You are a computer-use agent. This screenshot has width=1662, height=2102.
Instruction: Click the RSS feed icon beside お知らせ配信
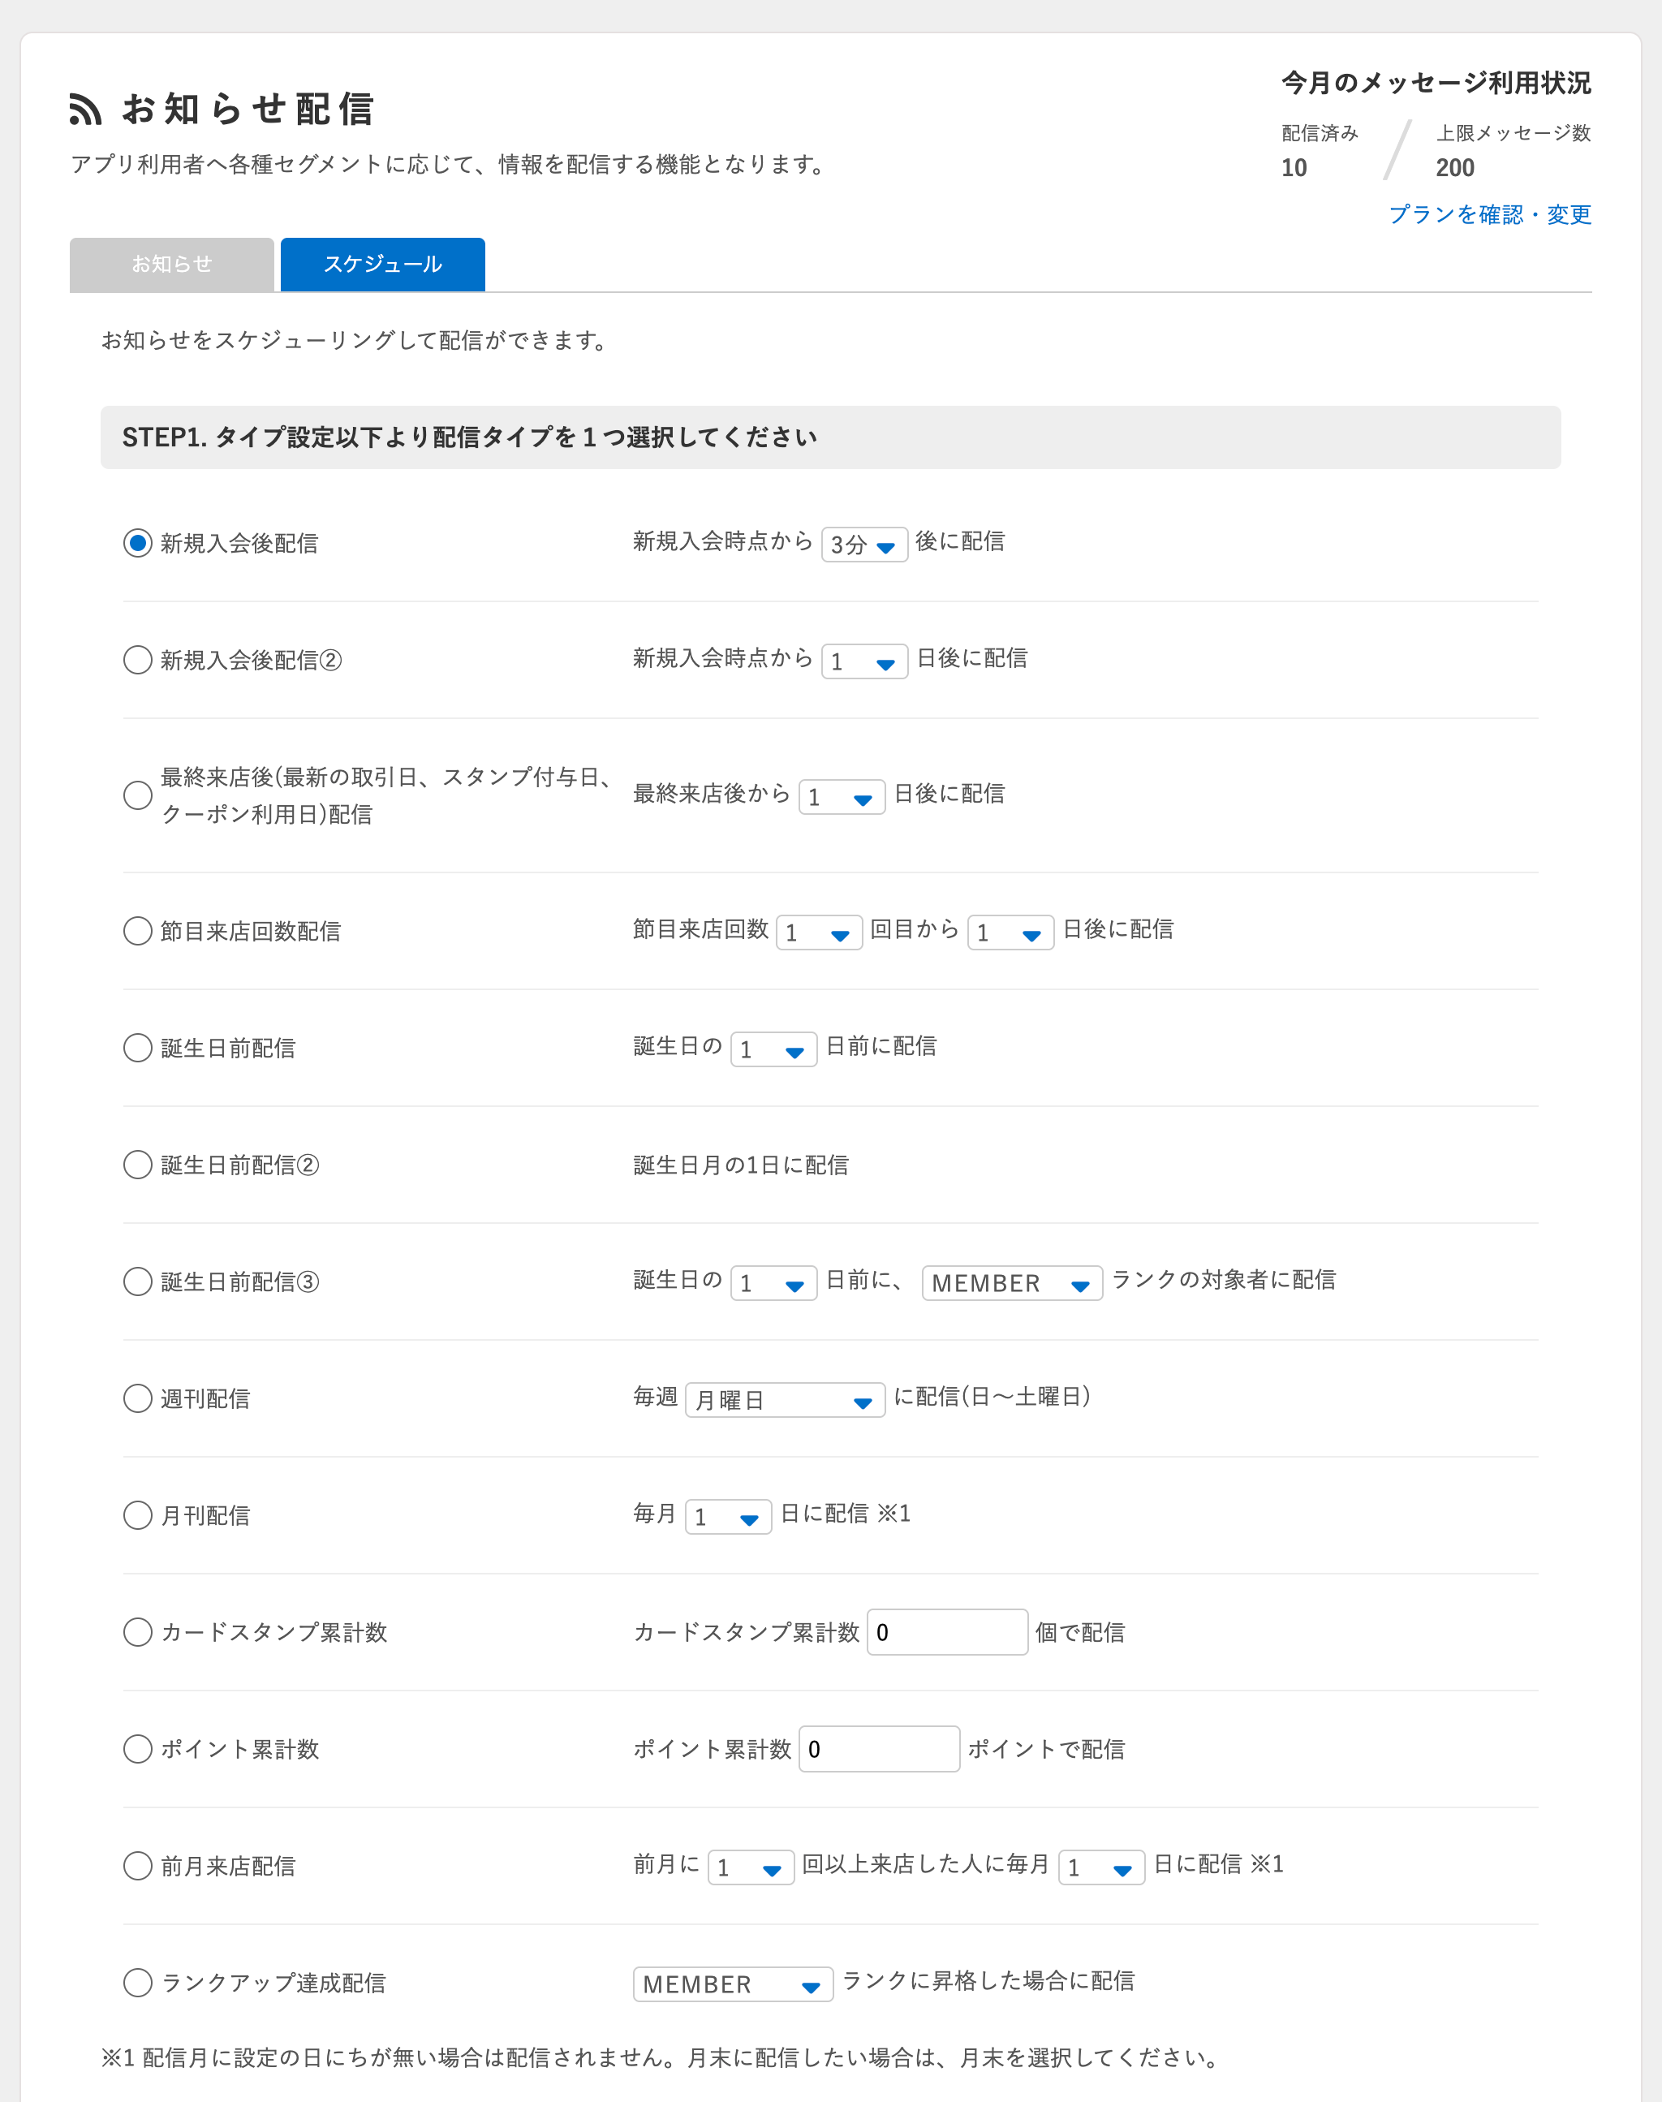pos(88,110)
